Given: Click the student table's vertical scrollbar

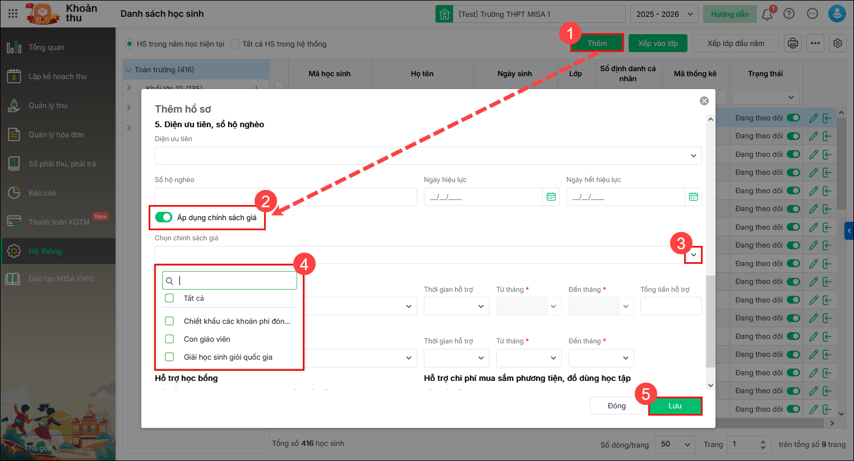Looking at the screenshot, I should point(841,162).
